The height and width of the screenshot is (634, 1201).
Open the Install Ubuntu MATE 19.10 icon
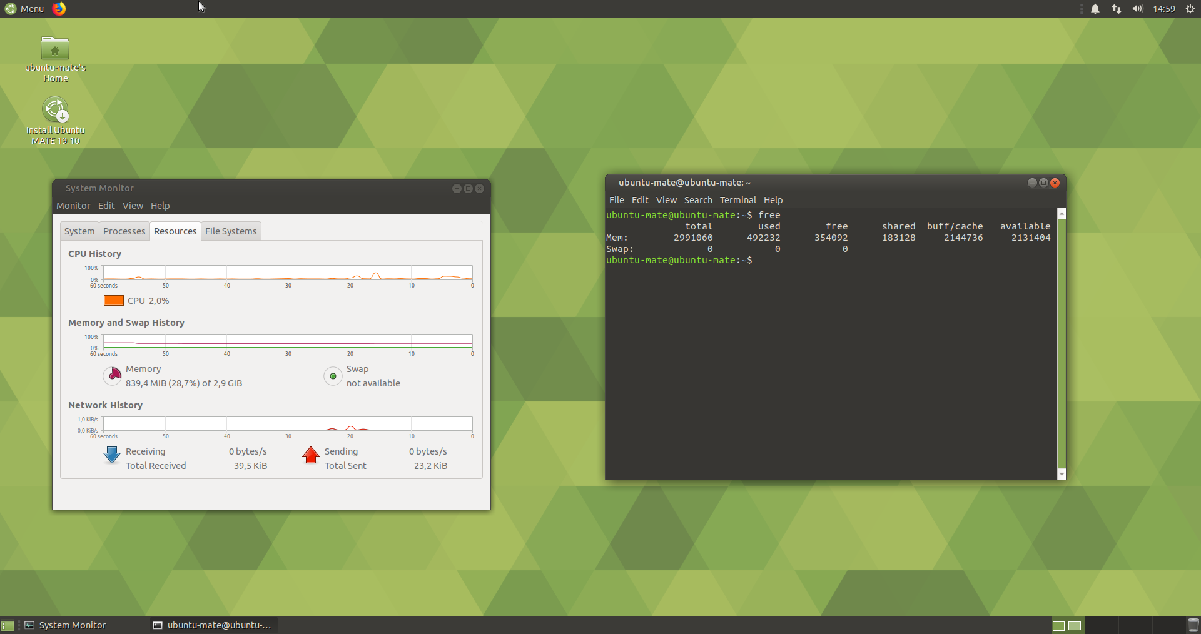pos(55,111)
